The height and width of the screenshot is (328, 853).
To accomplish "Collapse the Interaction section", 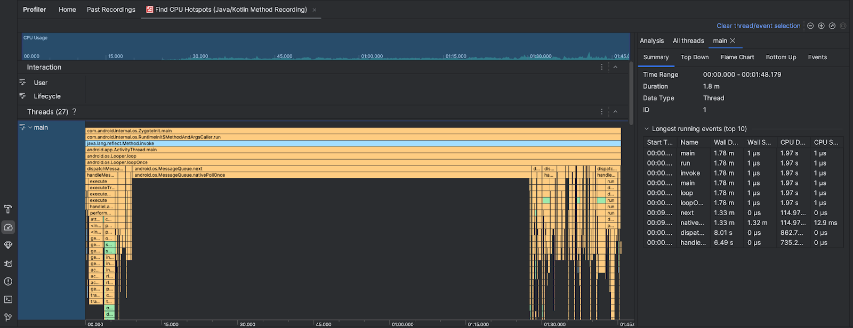I will pos(615,67).
